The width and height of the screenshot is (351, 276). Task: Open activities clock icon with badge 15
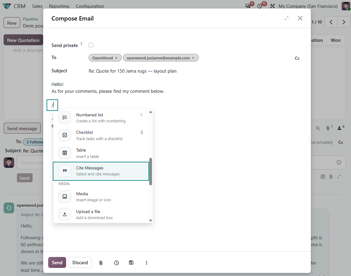[x=260, y=6]
